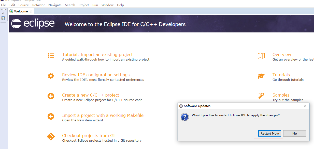Open the Run menu

[x=95, y=5]
